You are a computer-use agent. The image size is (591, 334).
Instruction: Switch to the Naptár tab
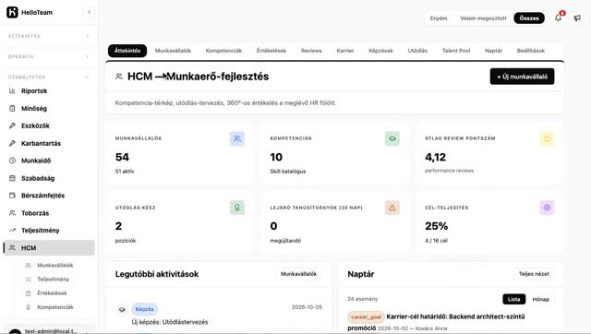pos(493,51)
